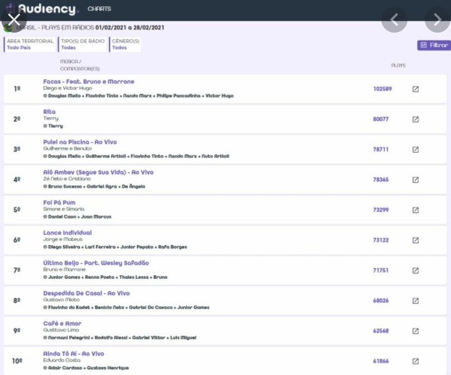Open Área Territorial filter dropdown

pyautogui.click(x=30, y=44)
